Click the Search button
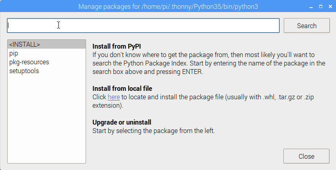336x170 pixels. [x=307, y=25]
